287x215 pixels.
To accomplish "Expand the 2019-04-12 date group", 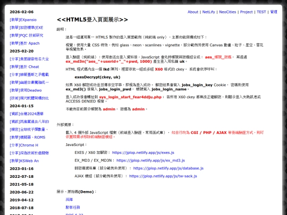I will click(x=22, y=200).
